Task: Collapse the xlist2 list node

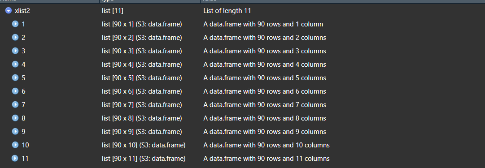Action: pyautogui.click(x=9, y=11)
